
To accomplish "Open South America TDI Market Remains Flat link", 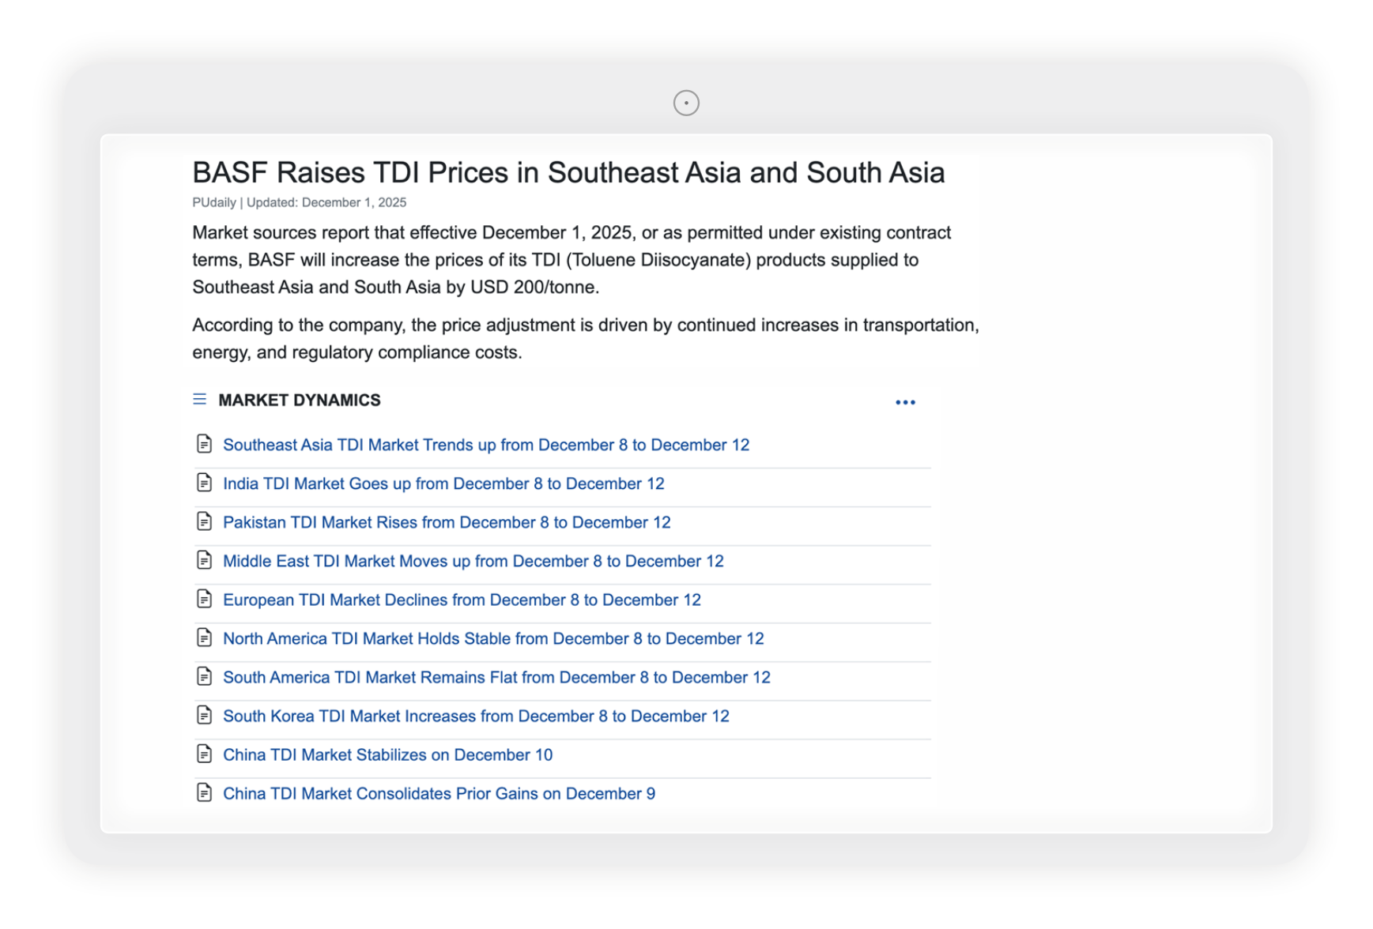I will [496, 678].
